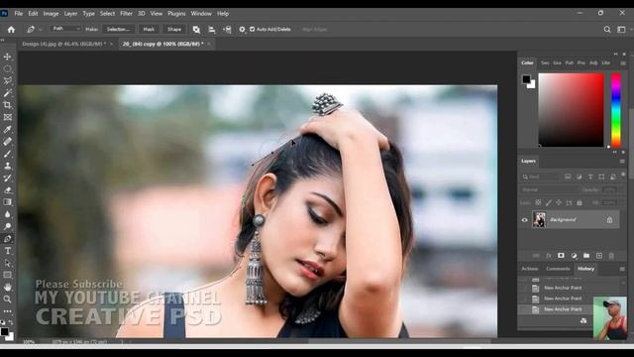Switch to the Actions panel tab
The height and width of the screenshot is (357, 634).
530,269
